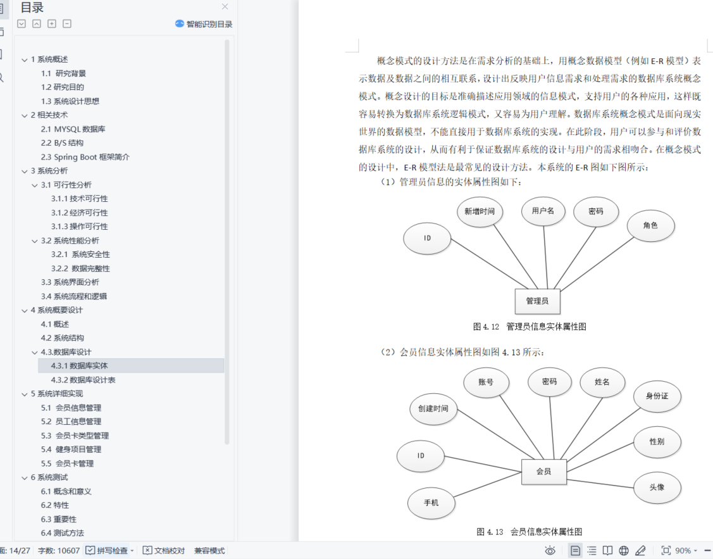Image resolution: width=713 pixels, height=559 pixels.
Task: Select '3.1.1 技术可行性' in the outline
Action: 80,199
